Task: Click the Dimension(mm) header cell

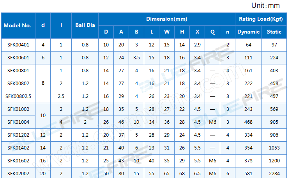Action: coord(166,19)
